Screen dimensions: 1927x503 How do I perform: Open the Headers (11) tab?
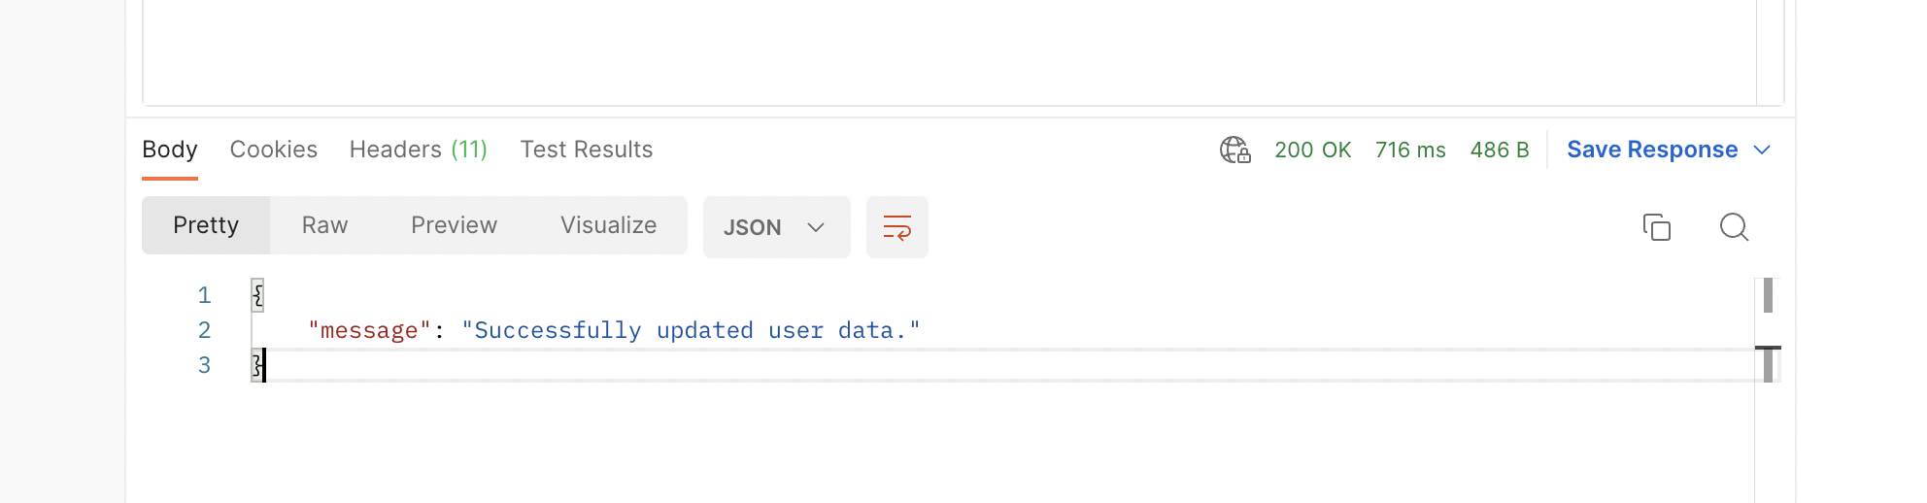[x=418, y=150]
